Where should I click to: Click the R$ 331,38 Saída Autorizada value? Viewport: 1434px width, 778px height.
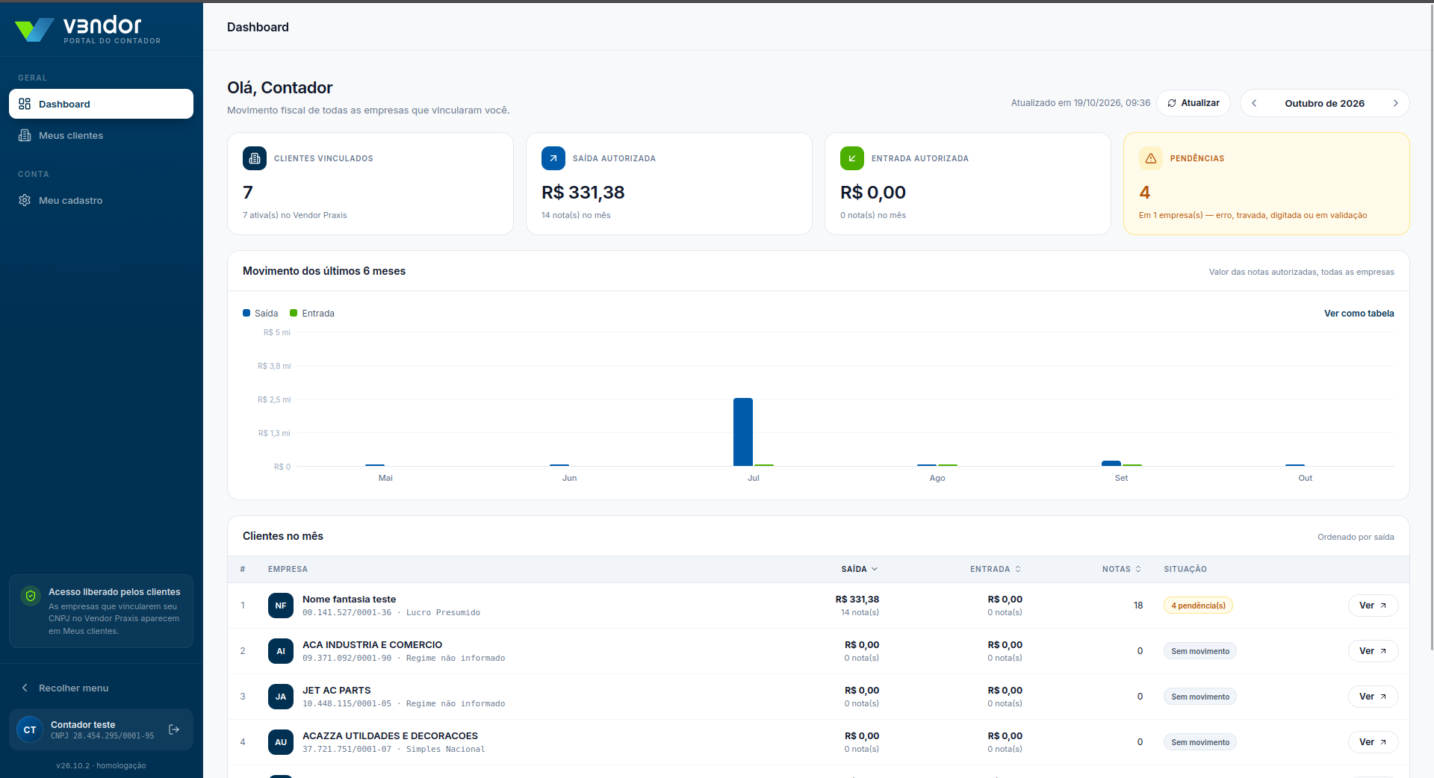click(x=583, y=193)
